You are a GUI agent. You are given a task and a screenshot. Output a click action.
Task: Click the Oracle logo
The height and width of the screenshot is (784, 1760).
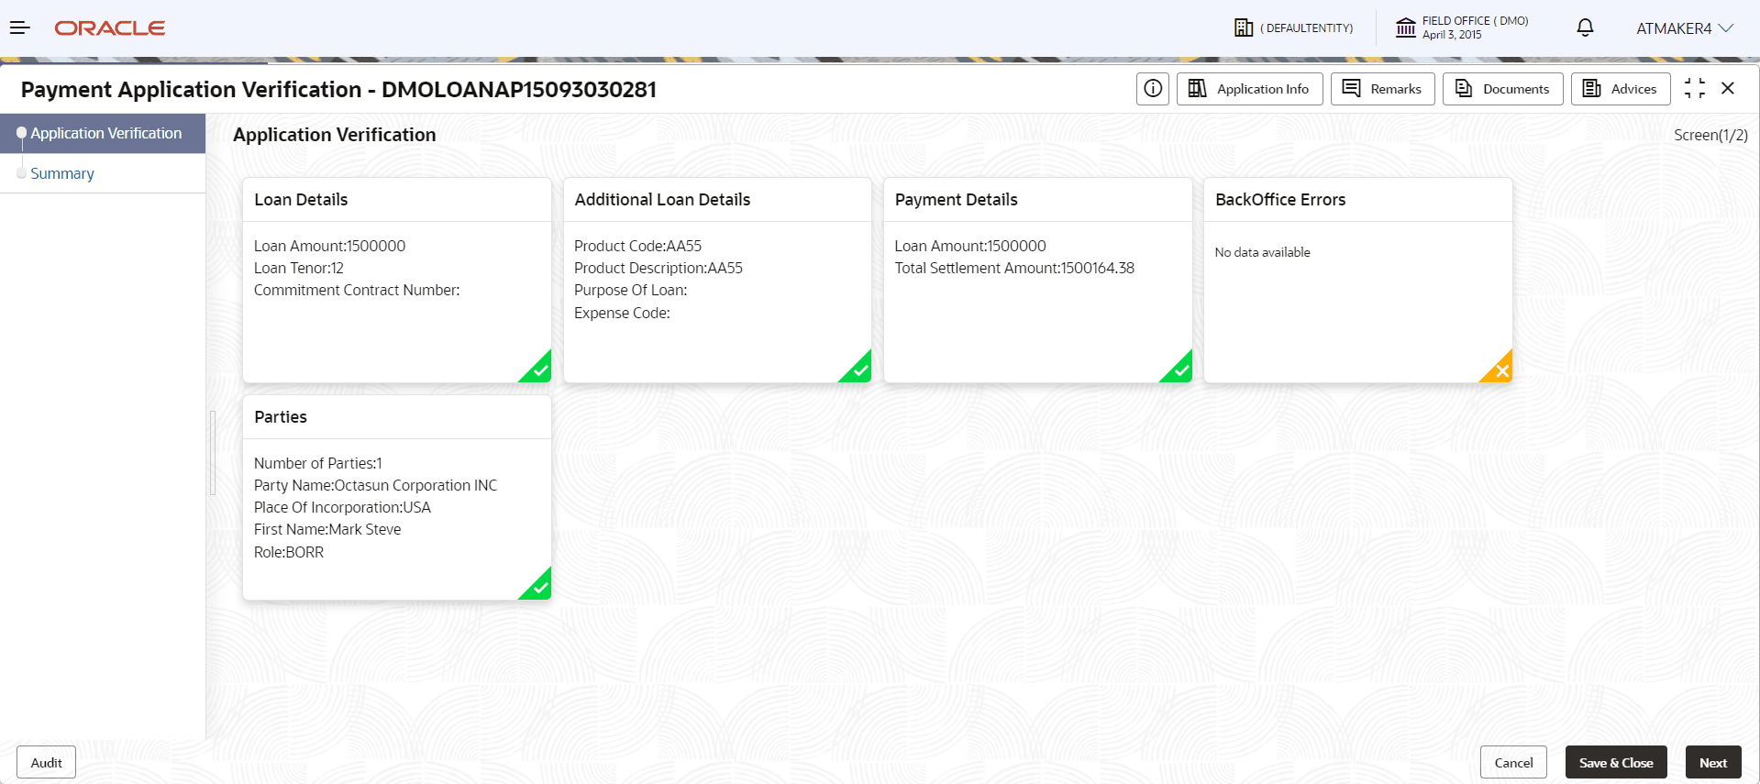[x=110, y=28]
